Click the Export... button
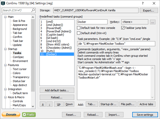160x119 pixels. 148,11
